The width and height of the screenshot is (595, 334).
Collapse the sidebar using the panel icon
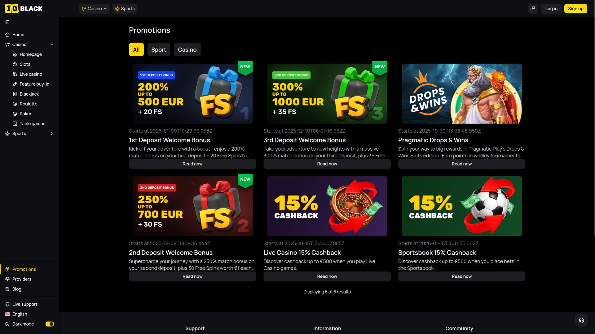(x=7, y=22)
